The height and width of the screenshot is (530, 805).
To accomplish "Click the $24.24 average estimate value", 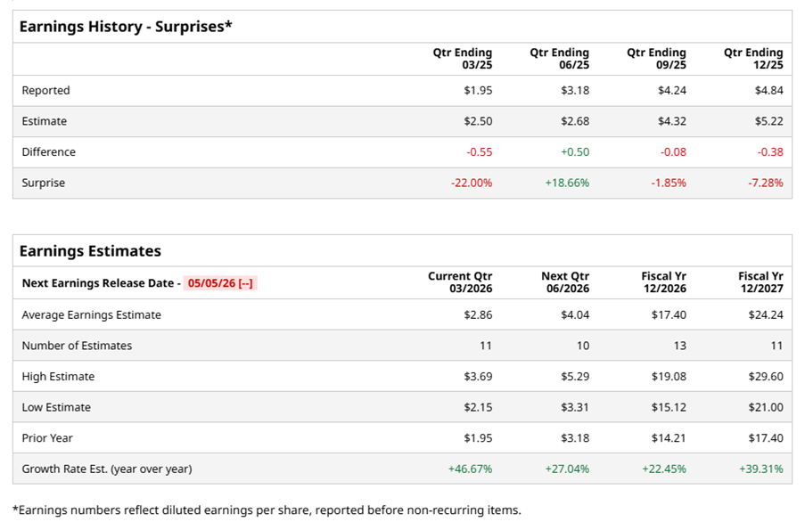I will click(x=766, y=314).
